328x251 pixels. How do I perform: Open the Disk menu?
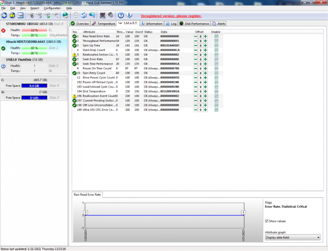(x=13, y=8)
